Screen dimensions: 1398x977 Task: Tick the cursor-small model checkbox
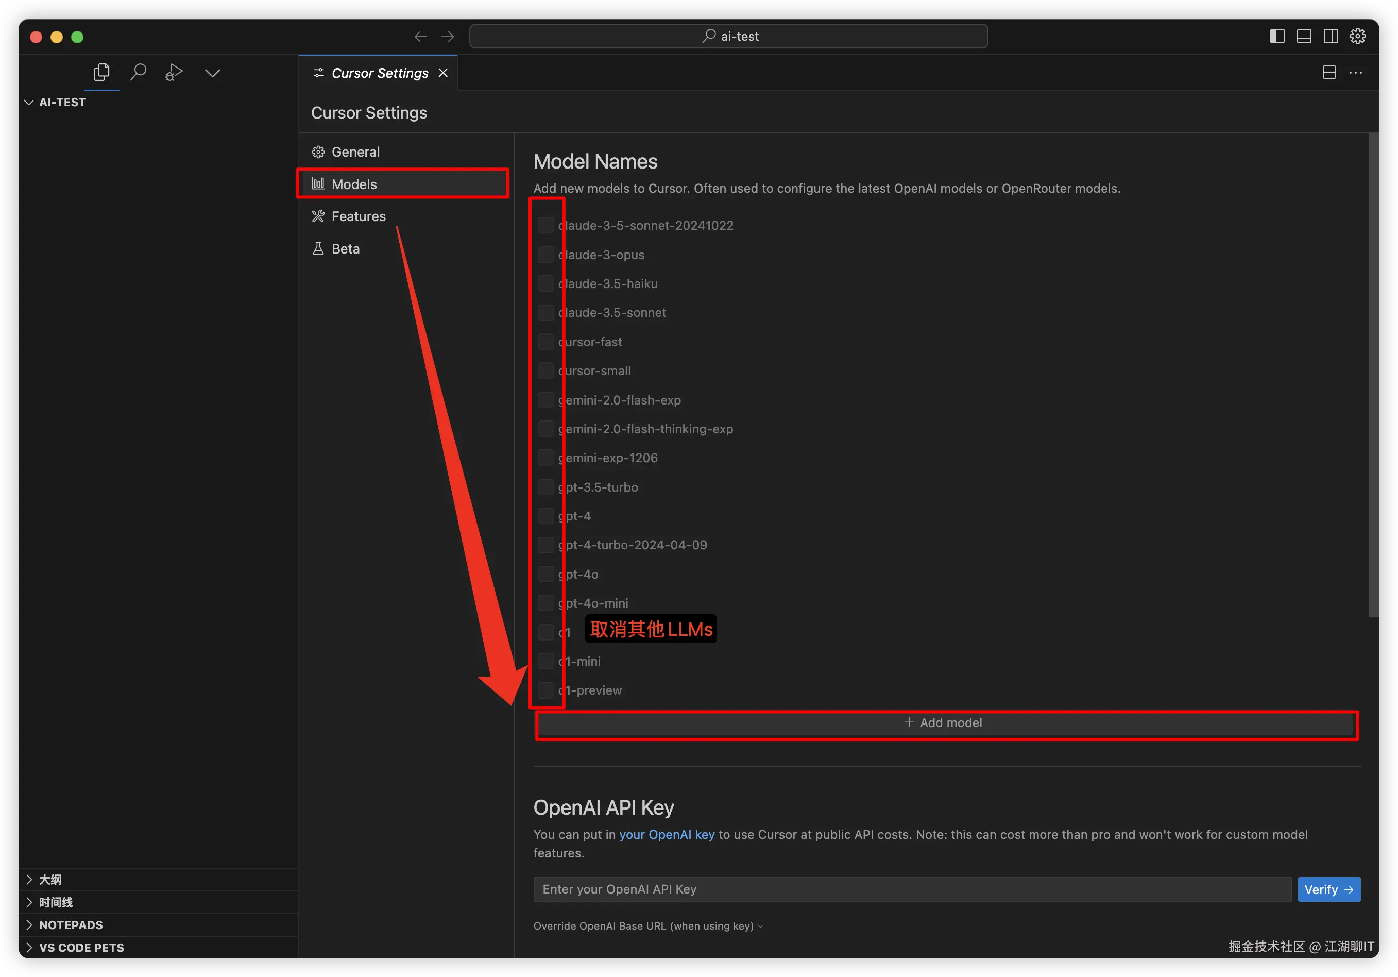tap(545, 371)
